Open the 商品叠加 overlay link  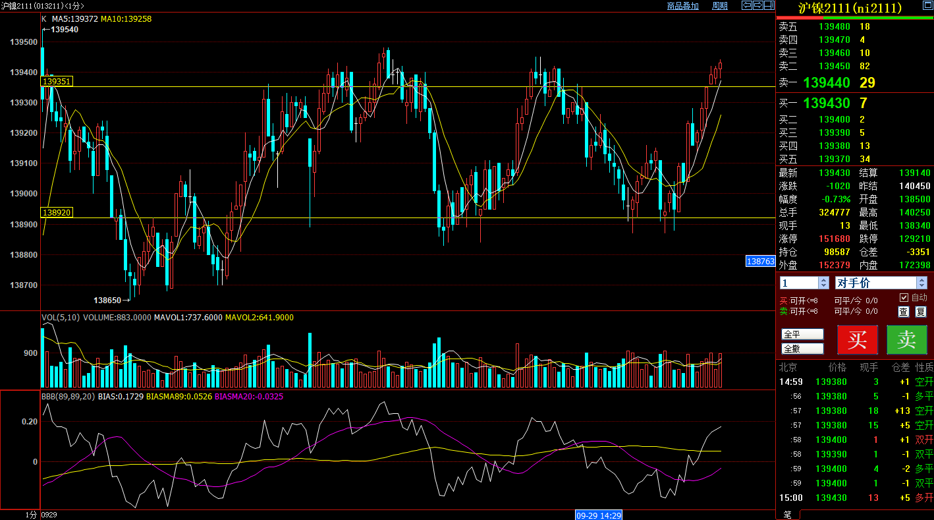click(682, 6)
